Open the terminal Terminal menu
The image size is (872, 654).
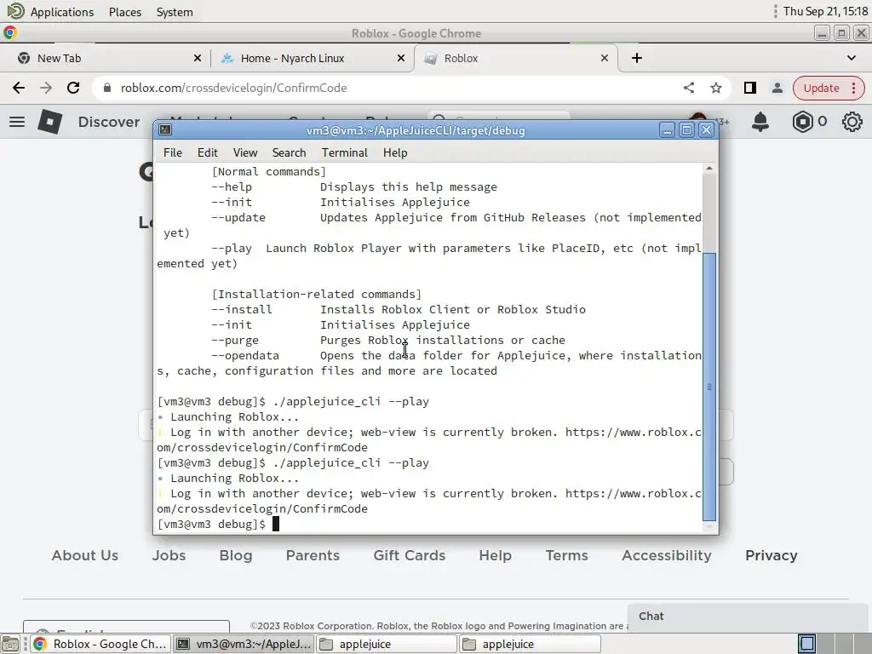tap(345, 152)
